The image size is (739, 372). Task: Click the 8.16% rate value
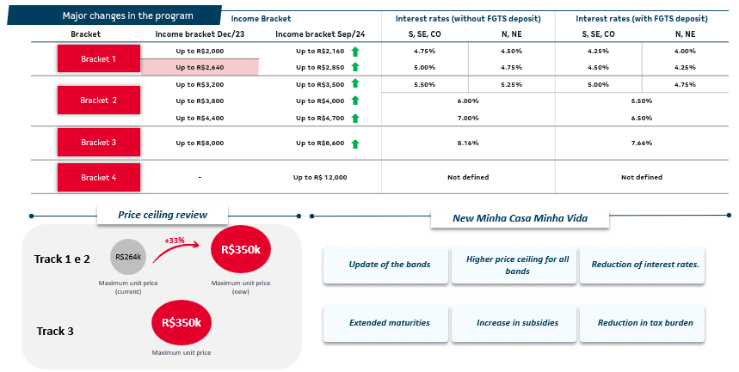[468, 143]
